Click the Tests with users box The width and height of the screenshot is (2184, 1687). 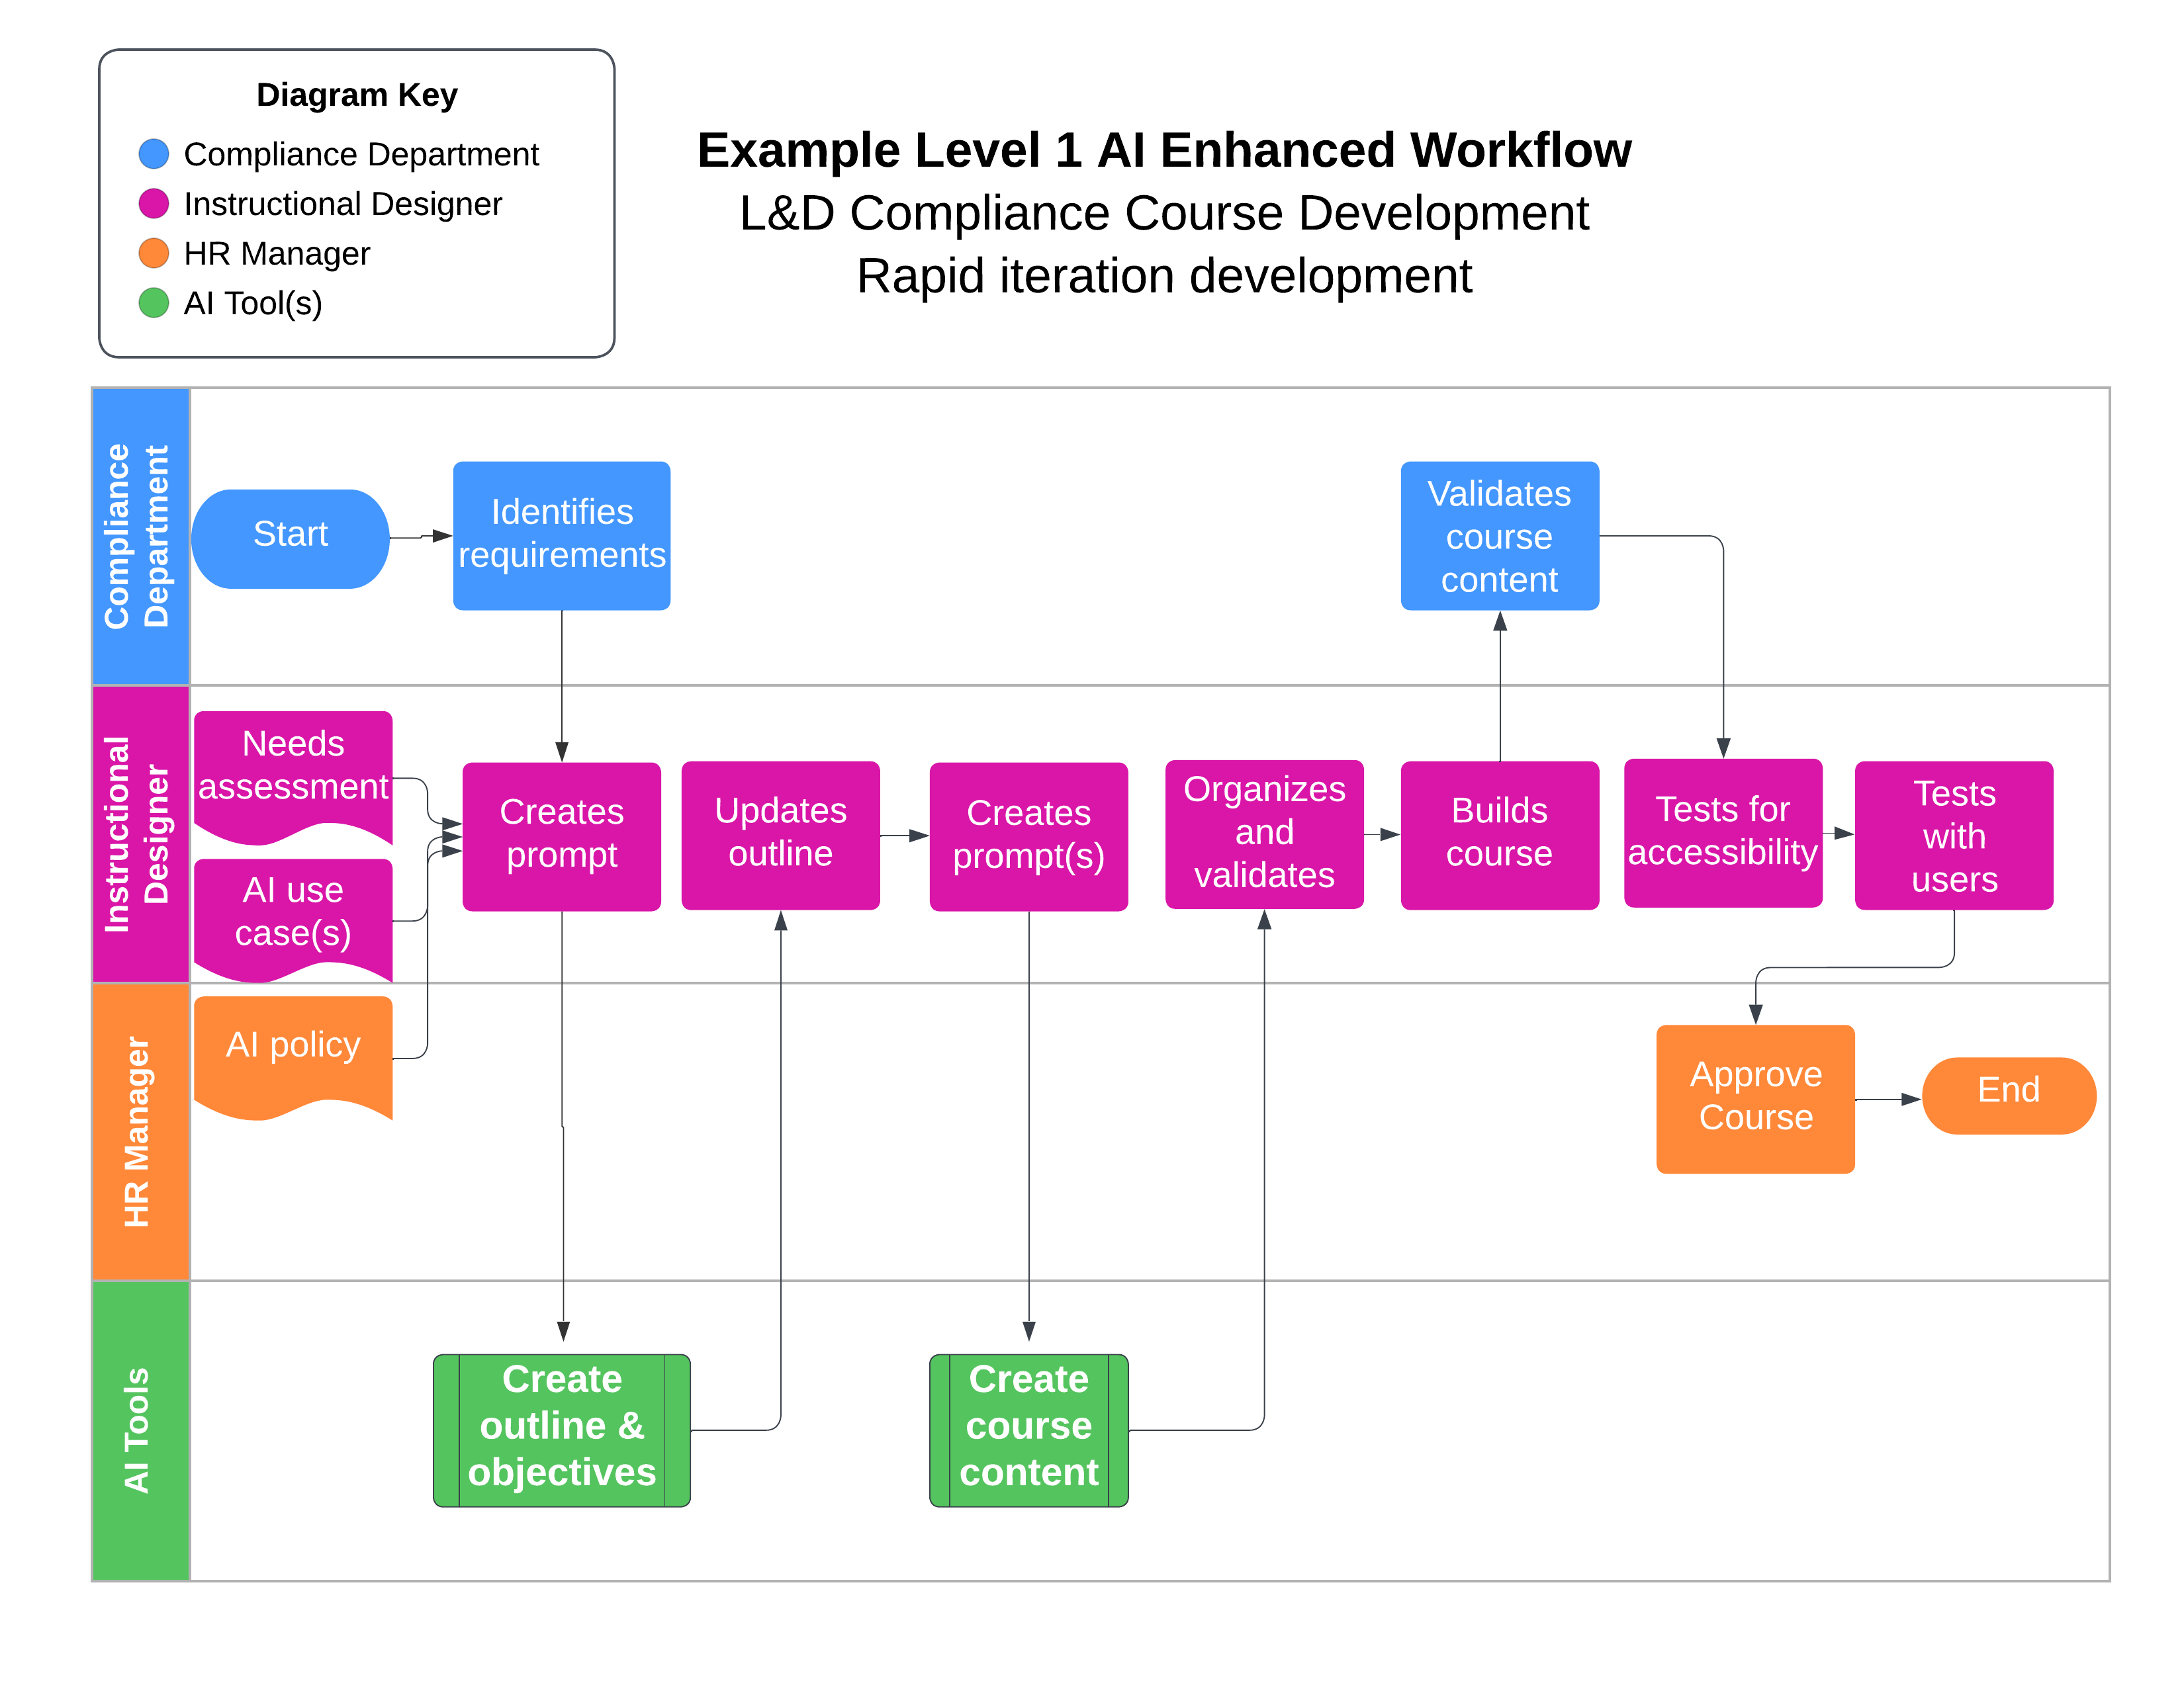[1953, 834]
